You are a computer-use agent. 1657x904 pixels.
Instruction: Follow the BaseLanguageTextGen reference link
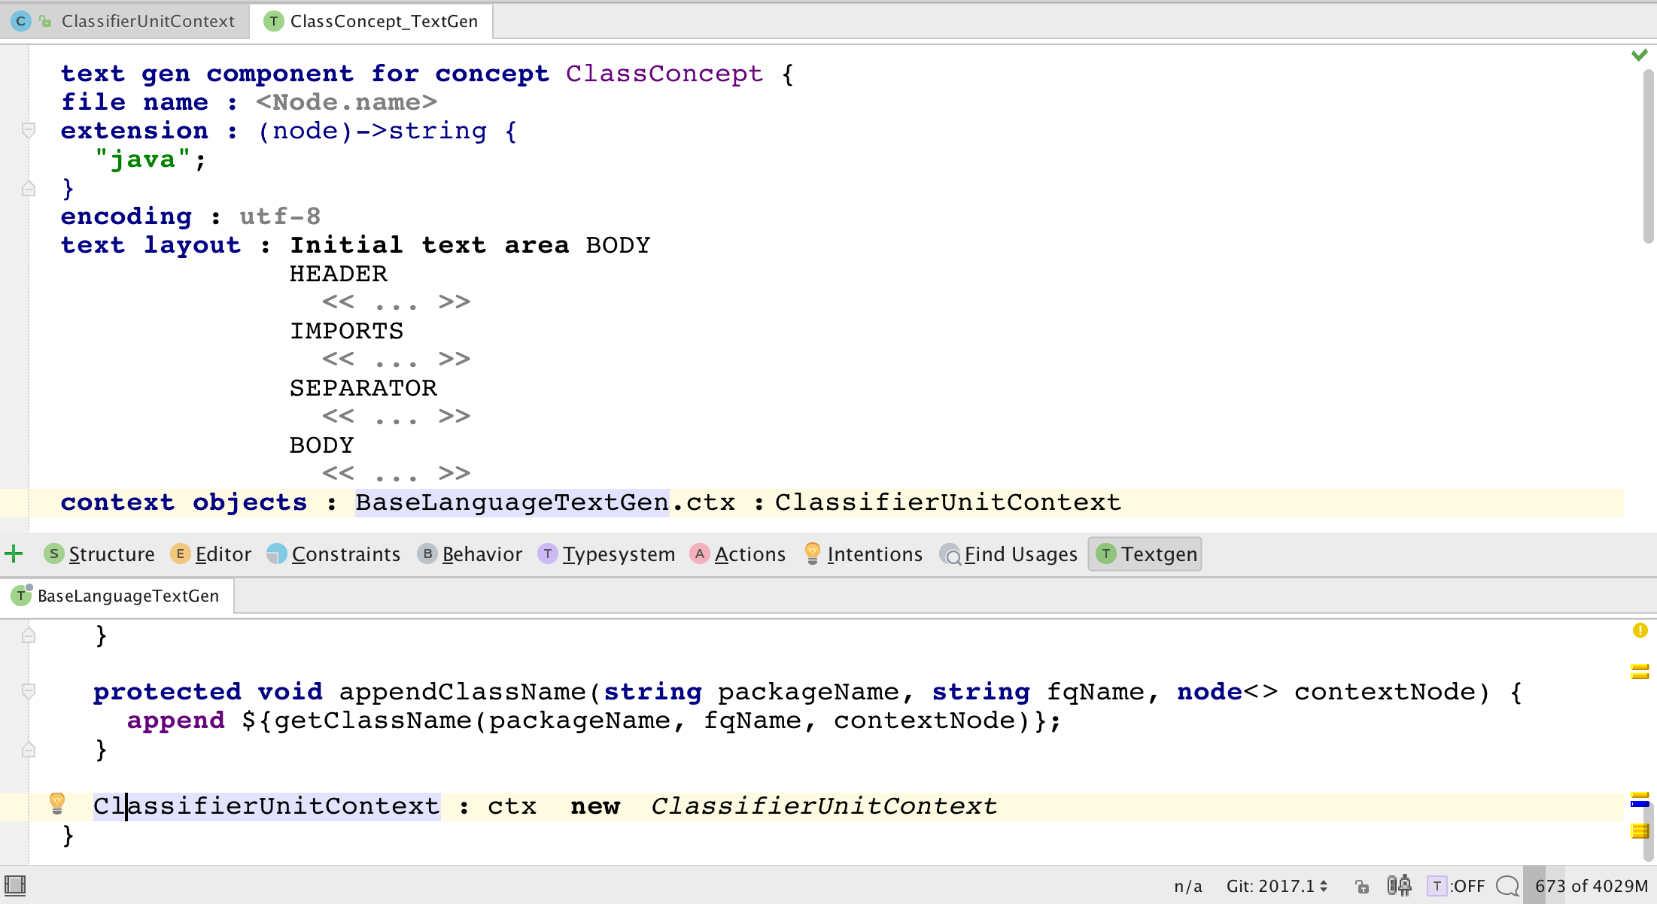pos(512,502)
